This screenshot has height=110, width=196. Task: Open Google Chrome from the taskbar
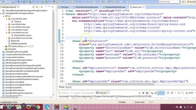38,107
